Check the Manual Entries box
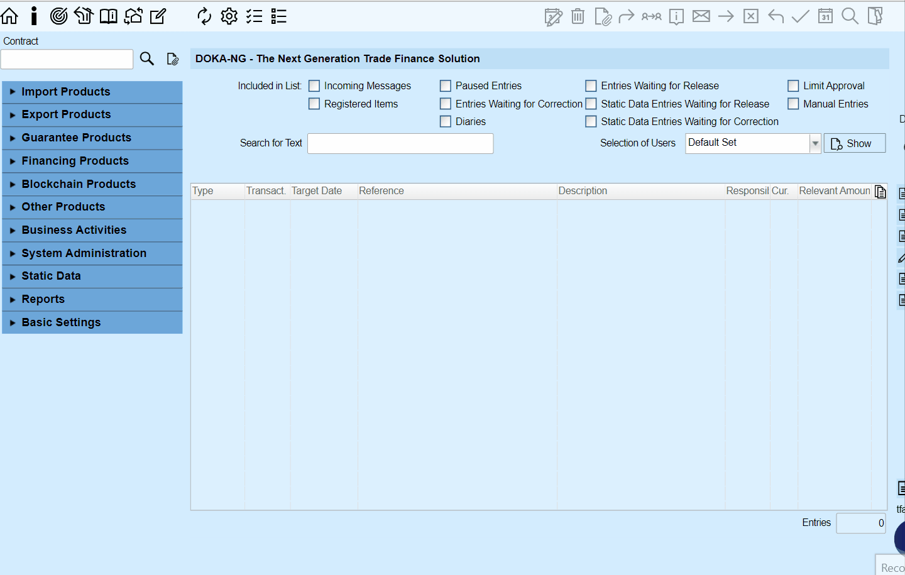The width and height of the screenshot is (905, 575). coord(793,104)
